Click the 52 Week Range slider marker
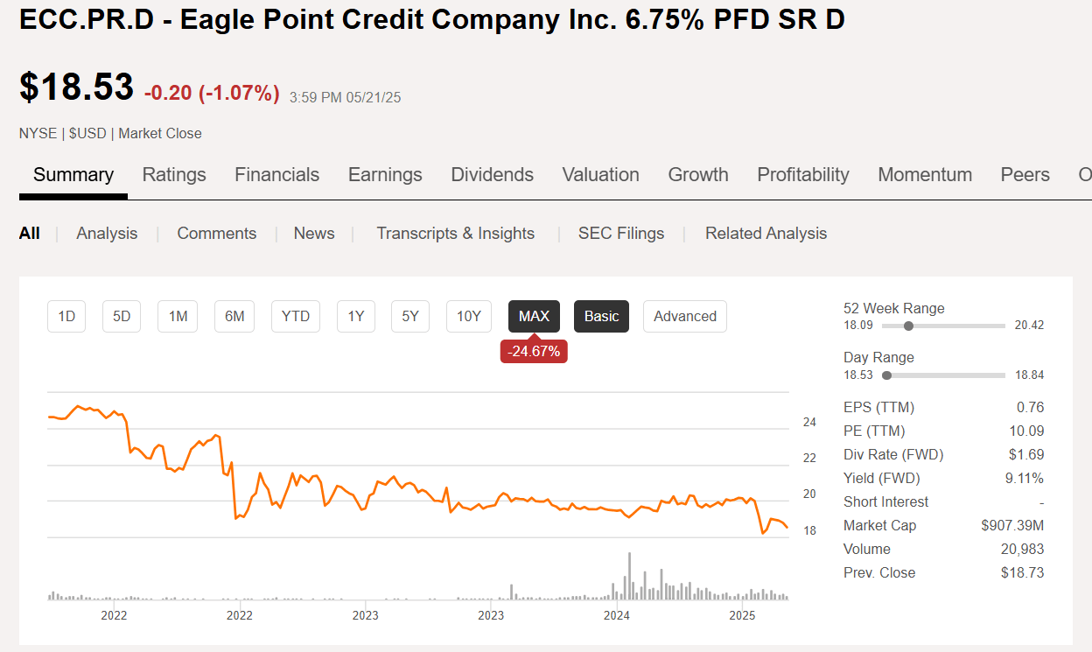This screenshot has height=652, width=1092. click(x=908, y=325)
